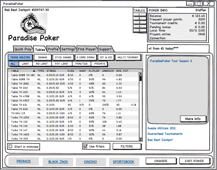The image size is (217, 170).
Task: Select the row Table TH 4907
Action: click(73, 101)
